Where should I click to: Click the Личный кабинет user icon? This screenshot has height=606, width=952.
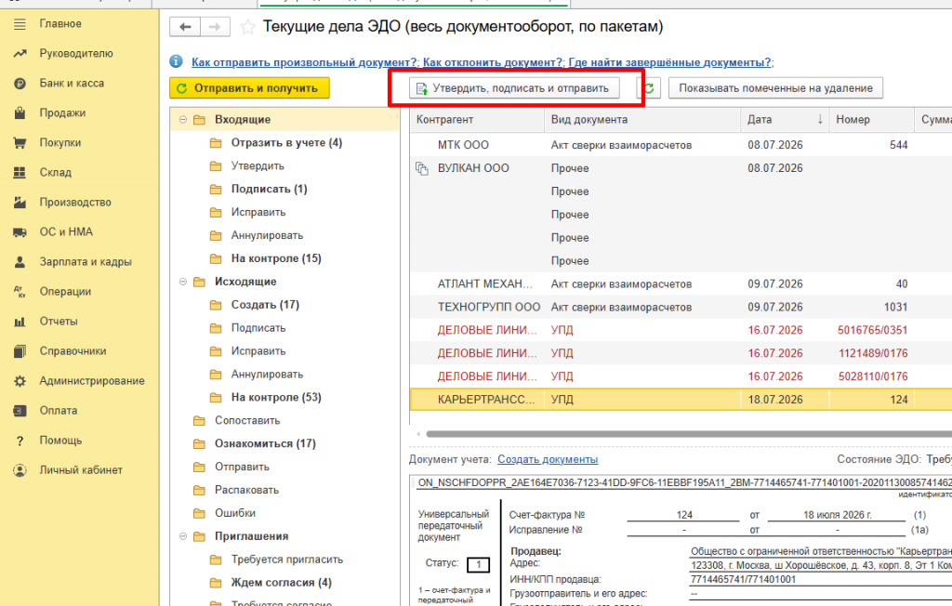(x=20, y=470)
